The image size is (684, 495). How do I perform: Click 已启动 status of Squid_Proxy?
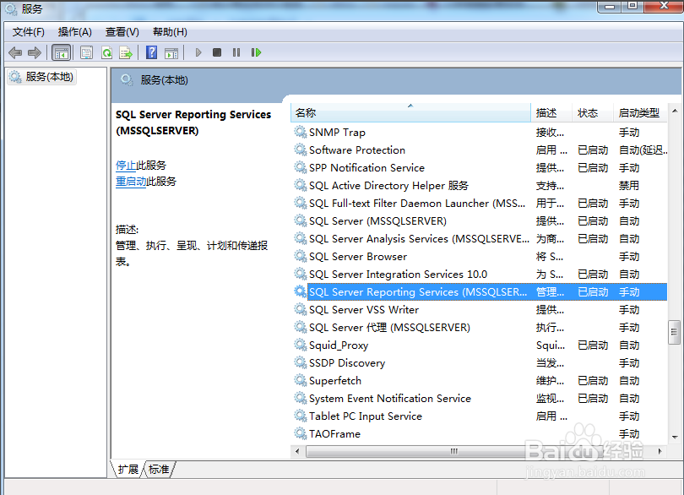click(x=593, y=345)
